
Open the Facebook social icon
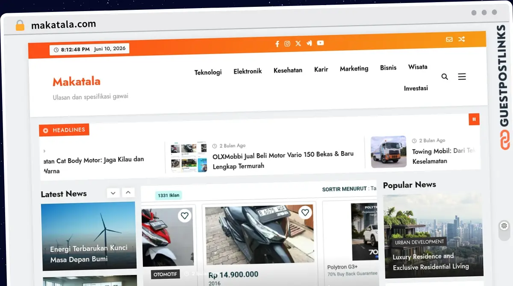coord(277,44)
